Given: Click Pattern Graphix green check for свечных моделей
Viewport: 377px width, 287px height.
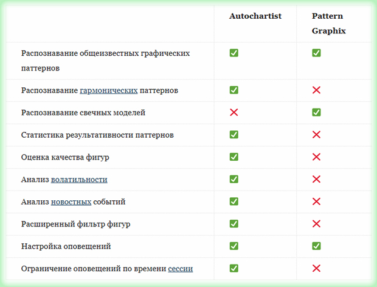Looking at the screenshot, I should click(316, 112).
